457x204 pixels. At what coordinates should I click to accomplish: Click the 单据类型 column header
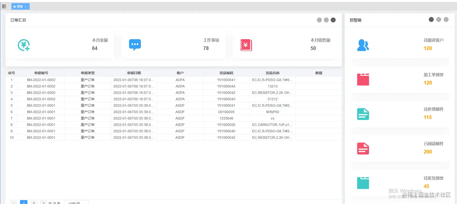point(88,73)
